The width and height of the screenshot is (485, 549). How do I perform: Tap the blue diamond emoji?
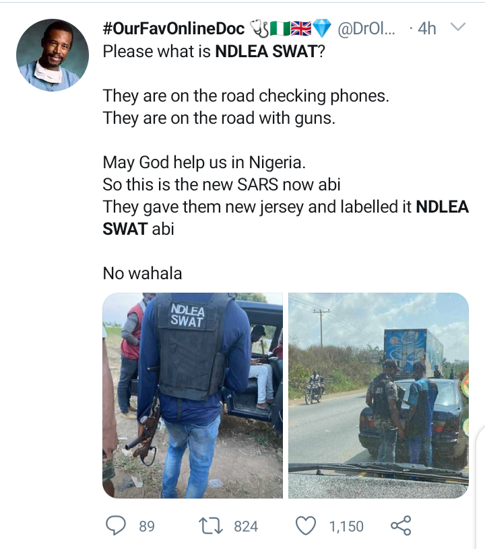point(321,29)
